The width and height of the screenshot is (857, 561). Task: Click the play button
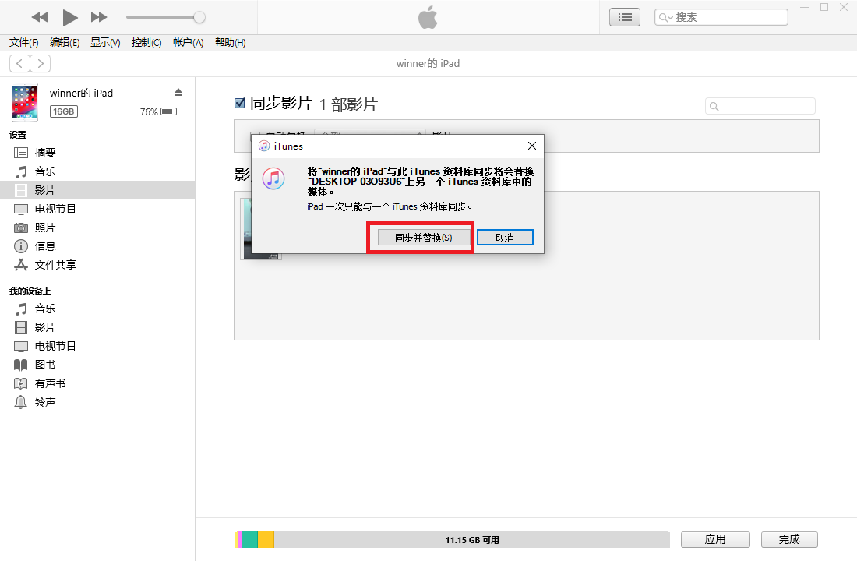(x=69, y=17)
